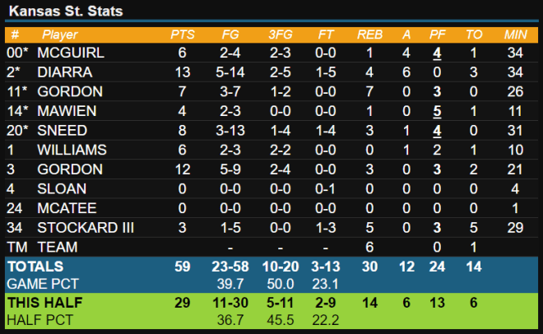Click the 3FG column header

[x=281, y=35]
